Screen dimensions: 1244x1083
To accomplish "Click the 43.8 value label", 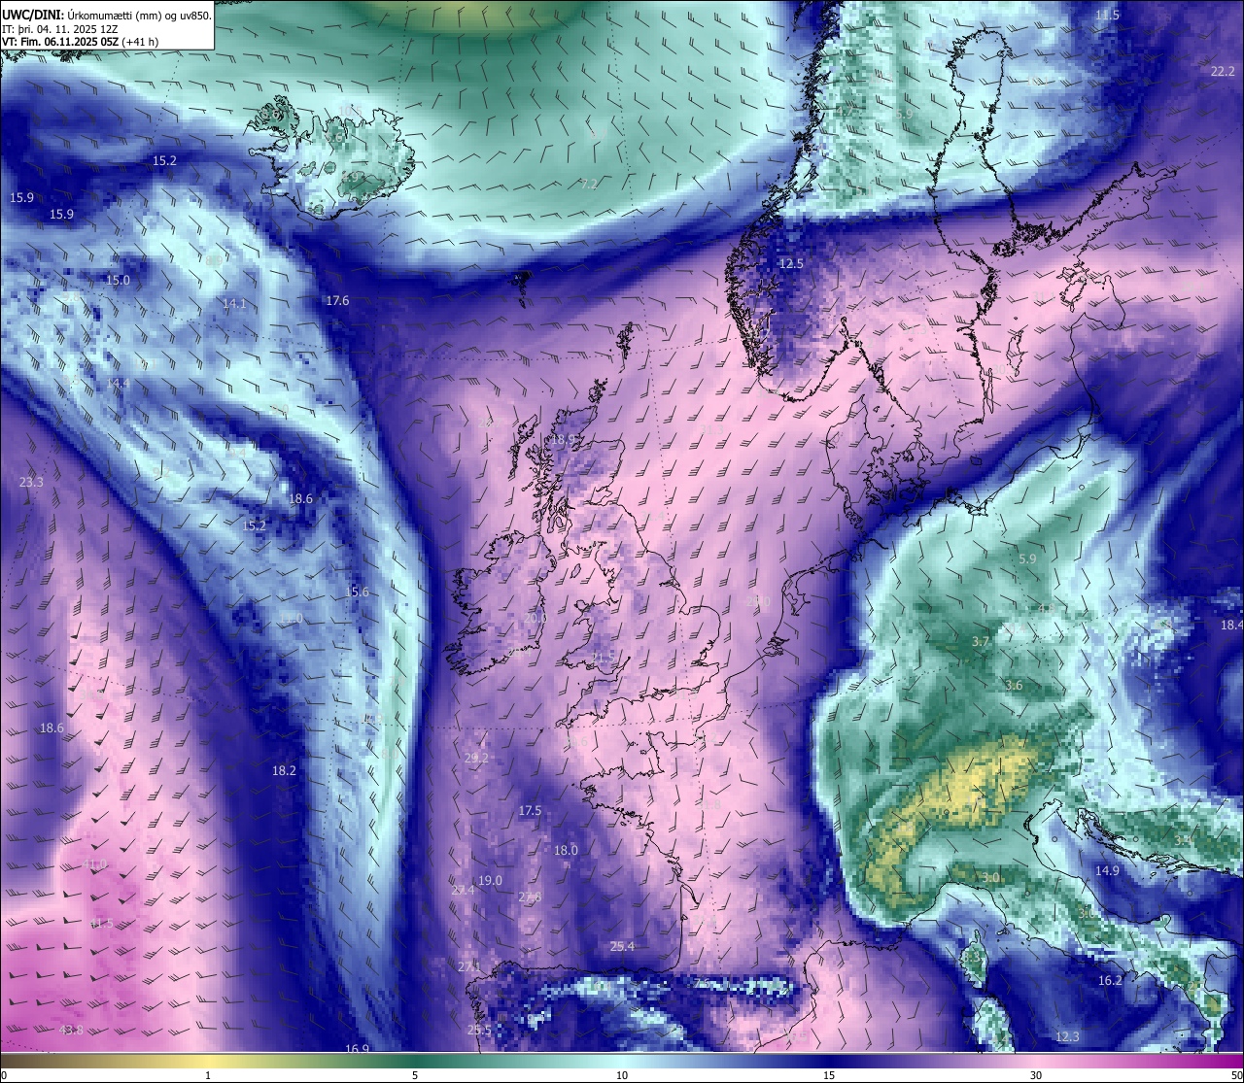I will click(70, 1030).
